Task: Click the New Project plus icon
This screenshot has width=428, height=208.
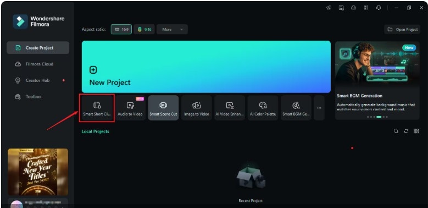Action: tap(93, 70)
